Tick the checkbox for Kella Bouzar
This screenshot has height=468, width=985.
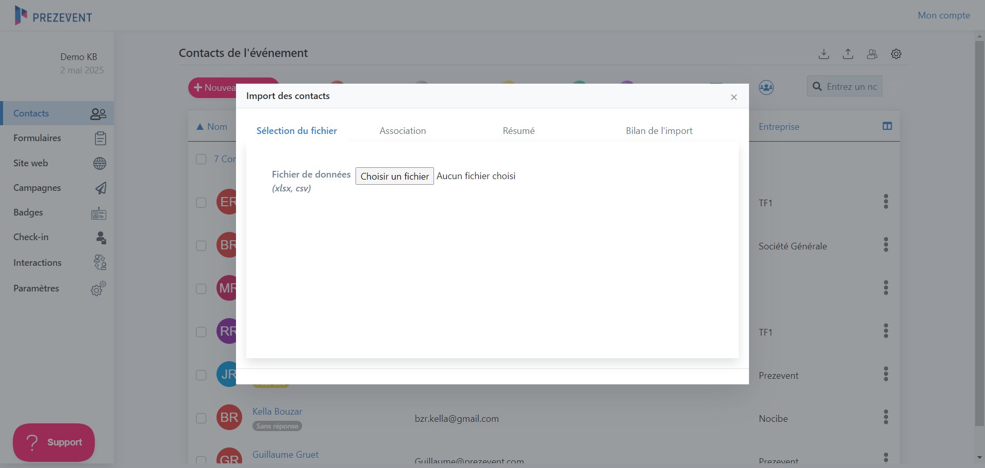(201, 418)
